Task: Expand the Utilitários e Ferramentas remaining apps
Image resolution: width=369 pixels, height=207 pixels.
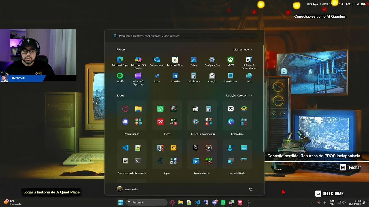Action: pos(209,122)
